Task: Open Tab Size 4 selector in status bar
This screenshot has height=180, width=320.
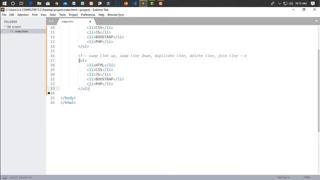Action: [283, 177]
